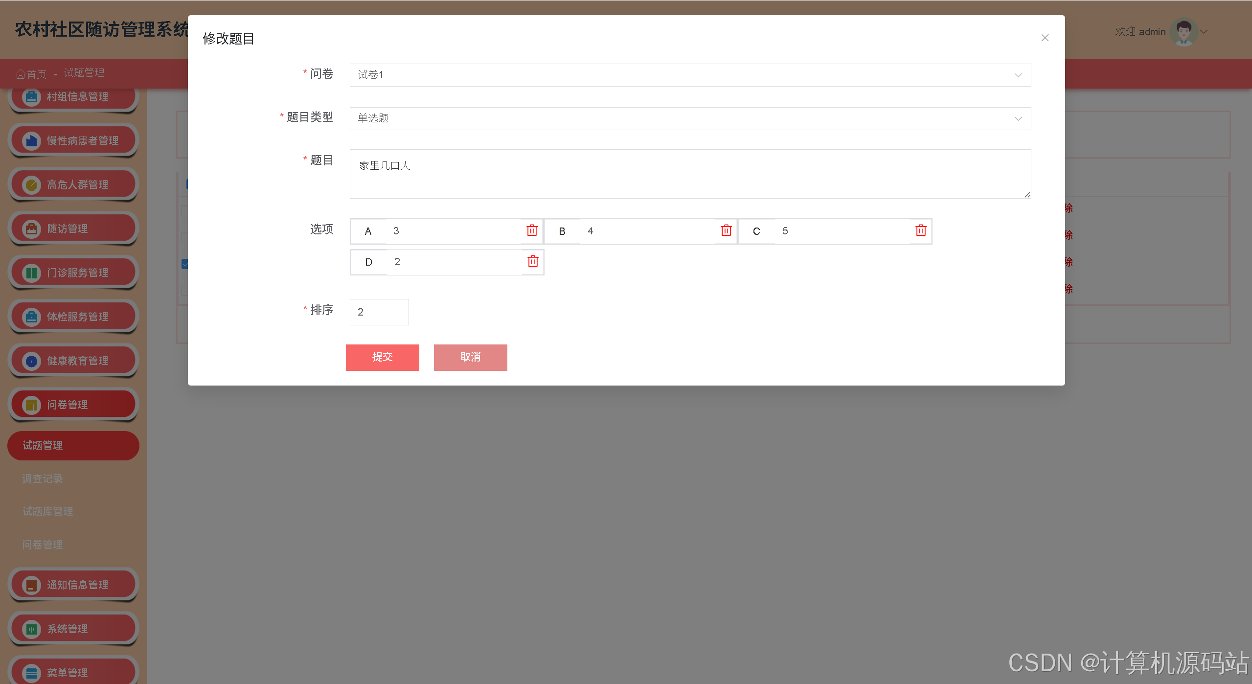Click 试题管理 breadcrumb text
The image size is (1252, 684).
(84, 73)
